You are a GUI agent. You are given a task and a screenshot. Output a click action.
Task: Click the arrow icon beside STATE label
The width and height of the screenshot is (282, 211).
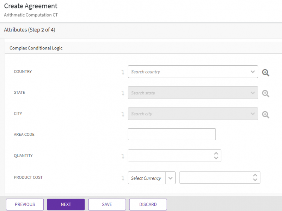click(123, 93)
